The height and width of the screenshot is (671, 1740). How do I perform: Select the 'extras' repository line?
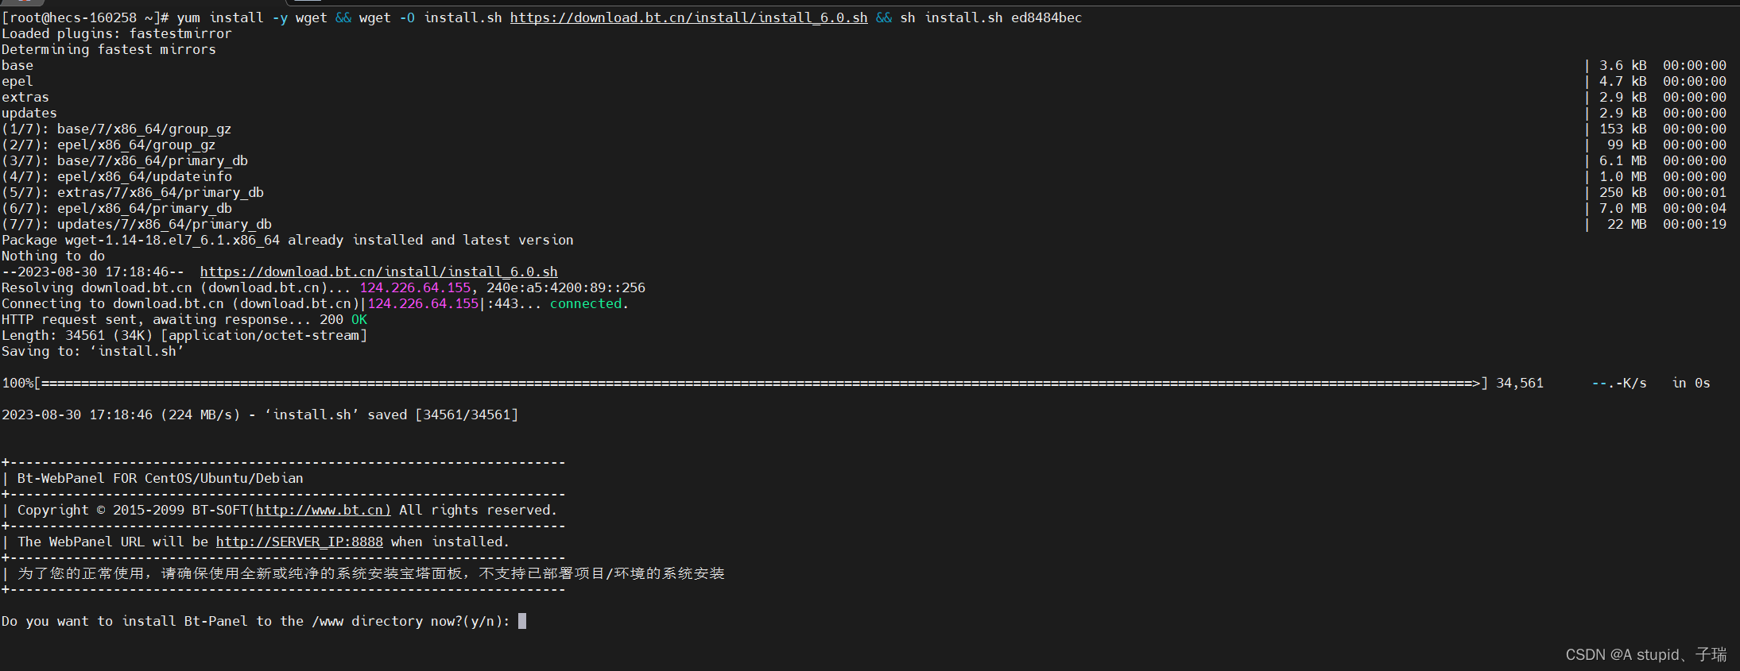pyautogui.click(x=25, y=97)
